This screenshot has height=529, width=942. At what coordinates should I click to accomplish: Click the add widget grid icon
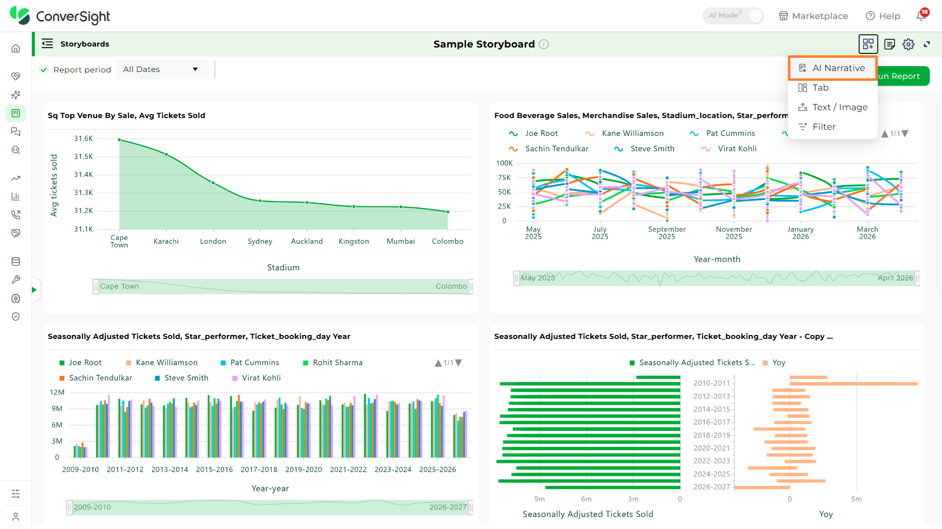click(x=868, y=44)
